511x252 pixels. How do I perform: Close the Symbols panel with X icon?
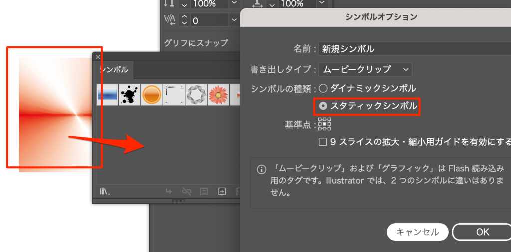pos(98,57)
